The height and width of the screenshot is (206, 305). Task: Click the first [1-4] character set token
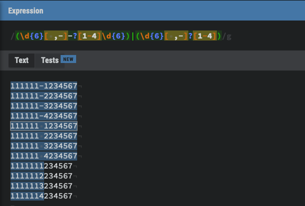coord(90,36)
